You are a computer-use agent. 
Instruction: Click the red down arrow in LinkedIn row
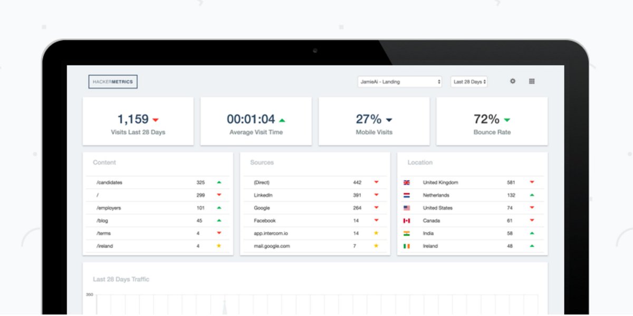pyautogui.click(x=377, y=195)
